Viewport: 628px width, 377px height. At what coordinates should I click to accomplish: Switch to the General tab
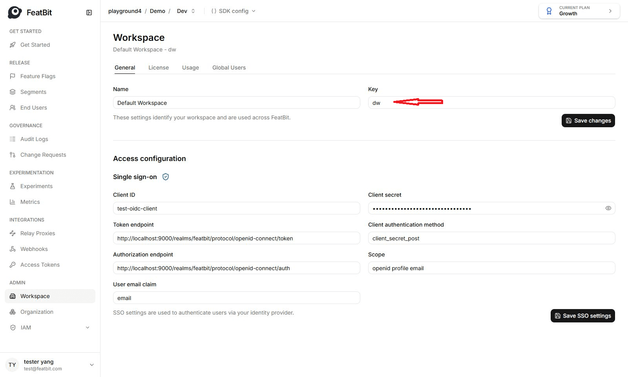pos(125,68)
